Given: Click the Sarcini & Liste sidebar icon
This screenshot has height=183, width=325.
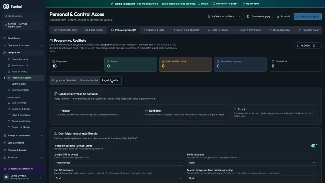Looking at the screenshot, I should [x=9, y=84].
